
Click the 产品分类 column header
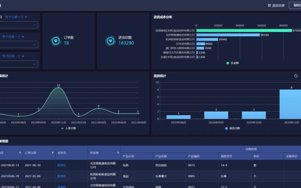(128, 156)
